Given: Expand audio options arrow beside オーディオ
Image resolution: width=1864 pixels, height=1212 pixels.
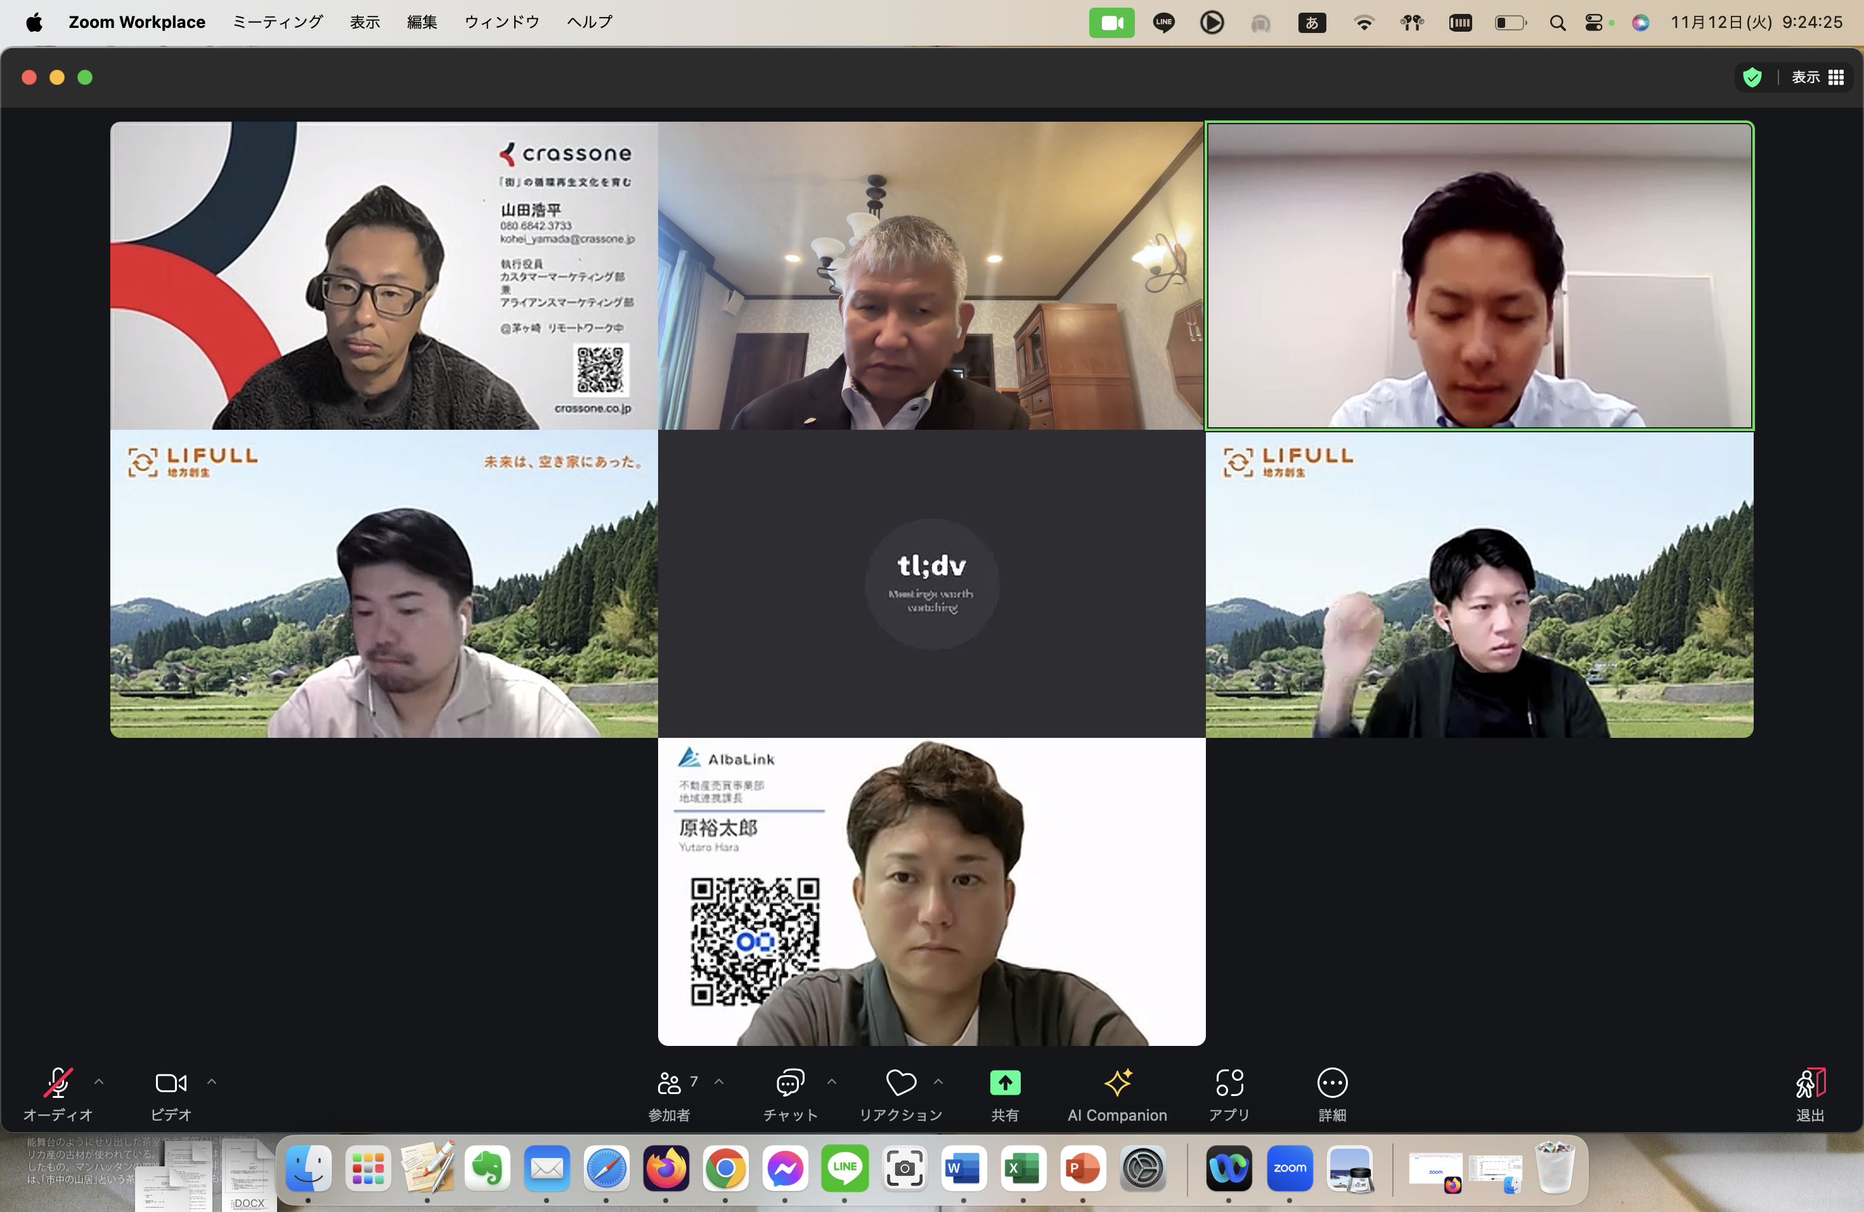Looking at the screenshot, I should click(x=99, y=1082).
